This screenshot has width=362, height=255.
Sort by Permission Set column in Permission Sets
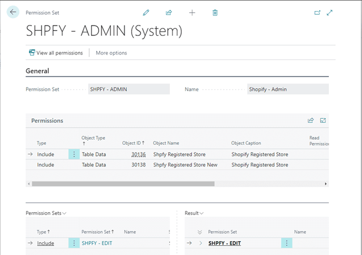click(97, 232)
